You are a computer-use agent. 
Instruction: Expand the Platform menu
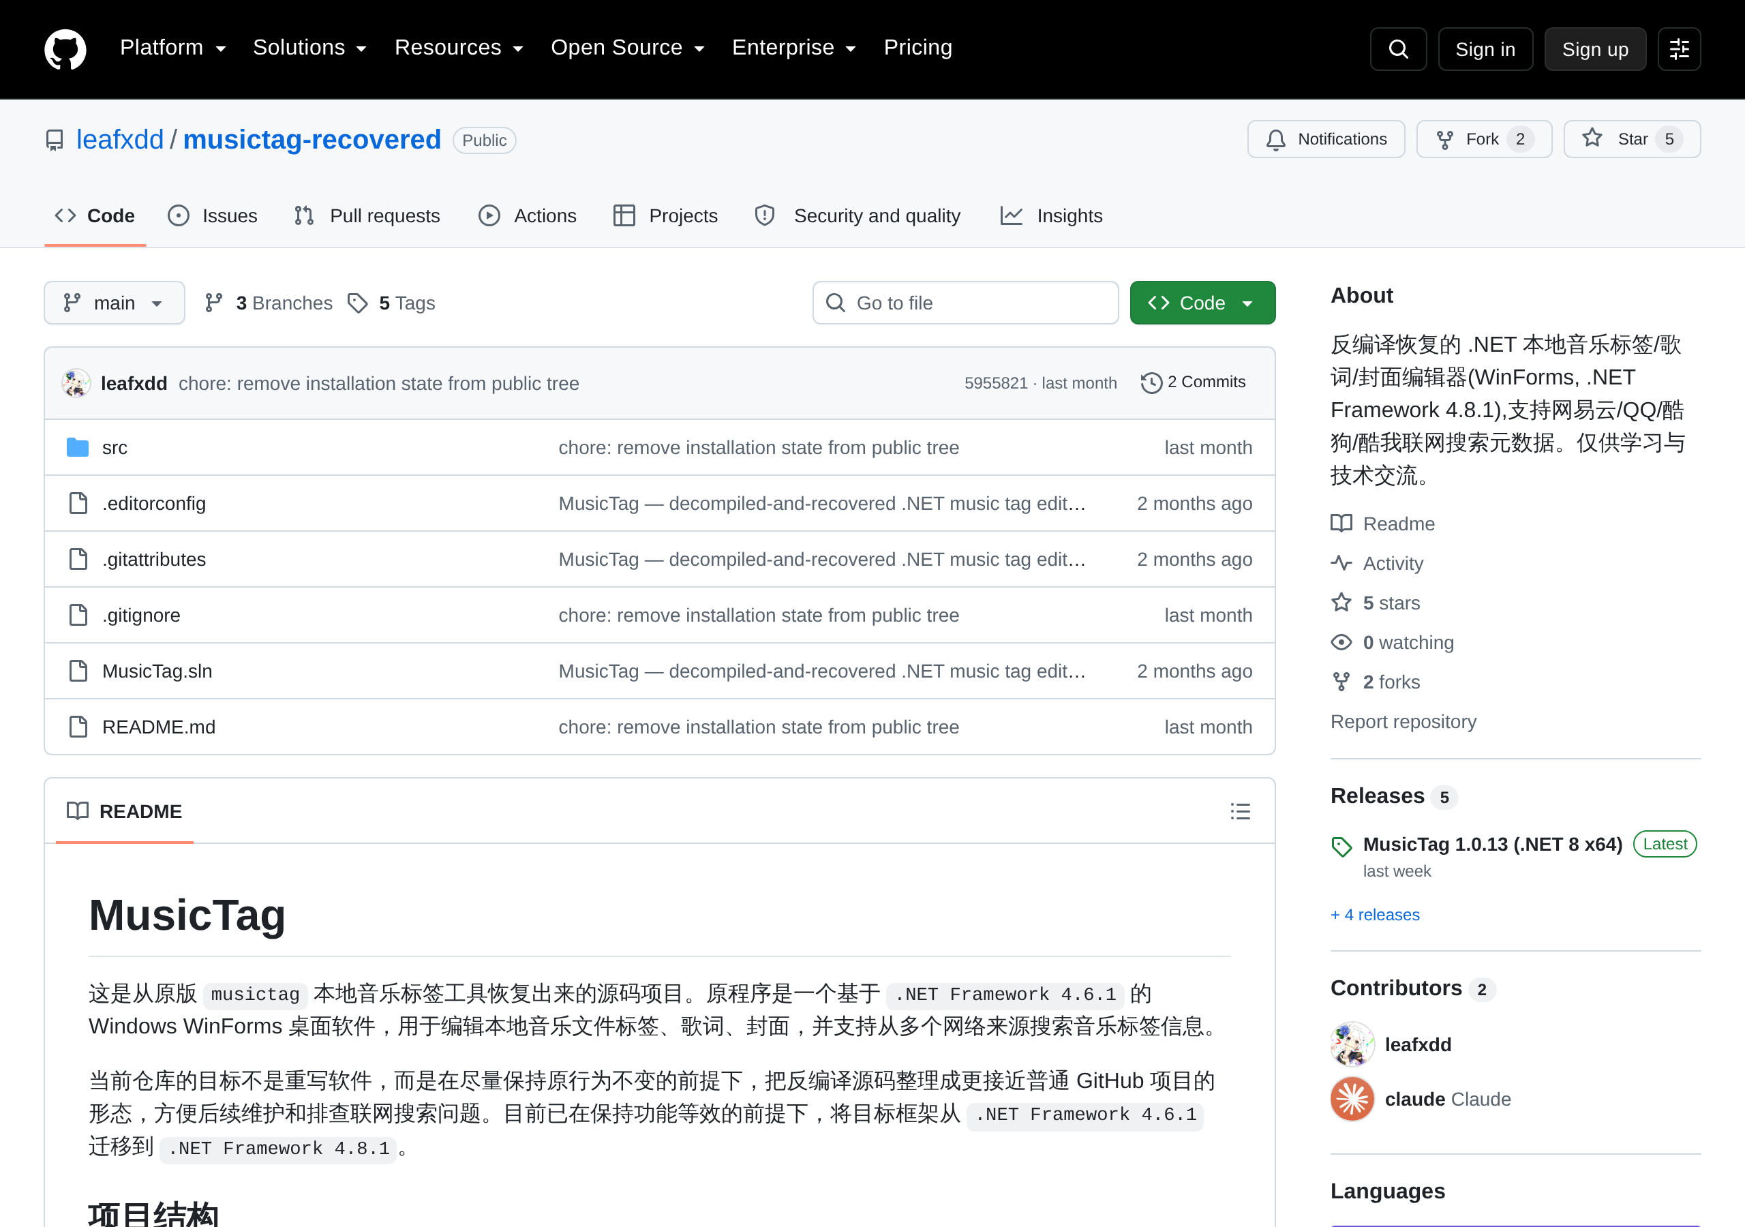173,48
